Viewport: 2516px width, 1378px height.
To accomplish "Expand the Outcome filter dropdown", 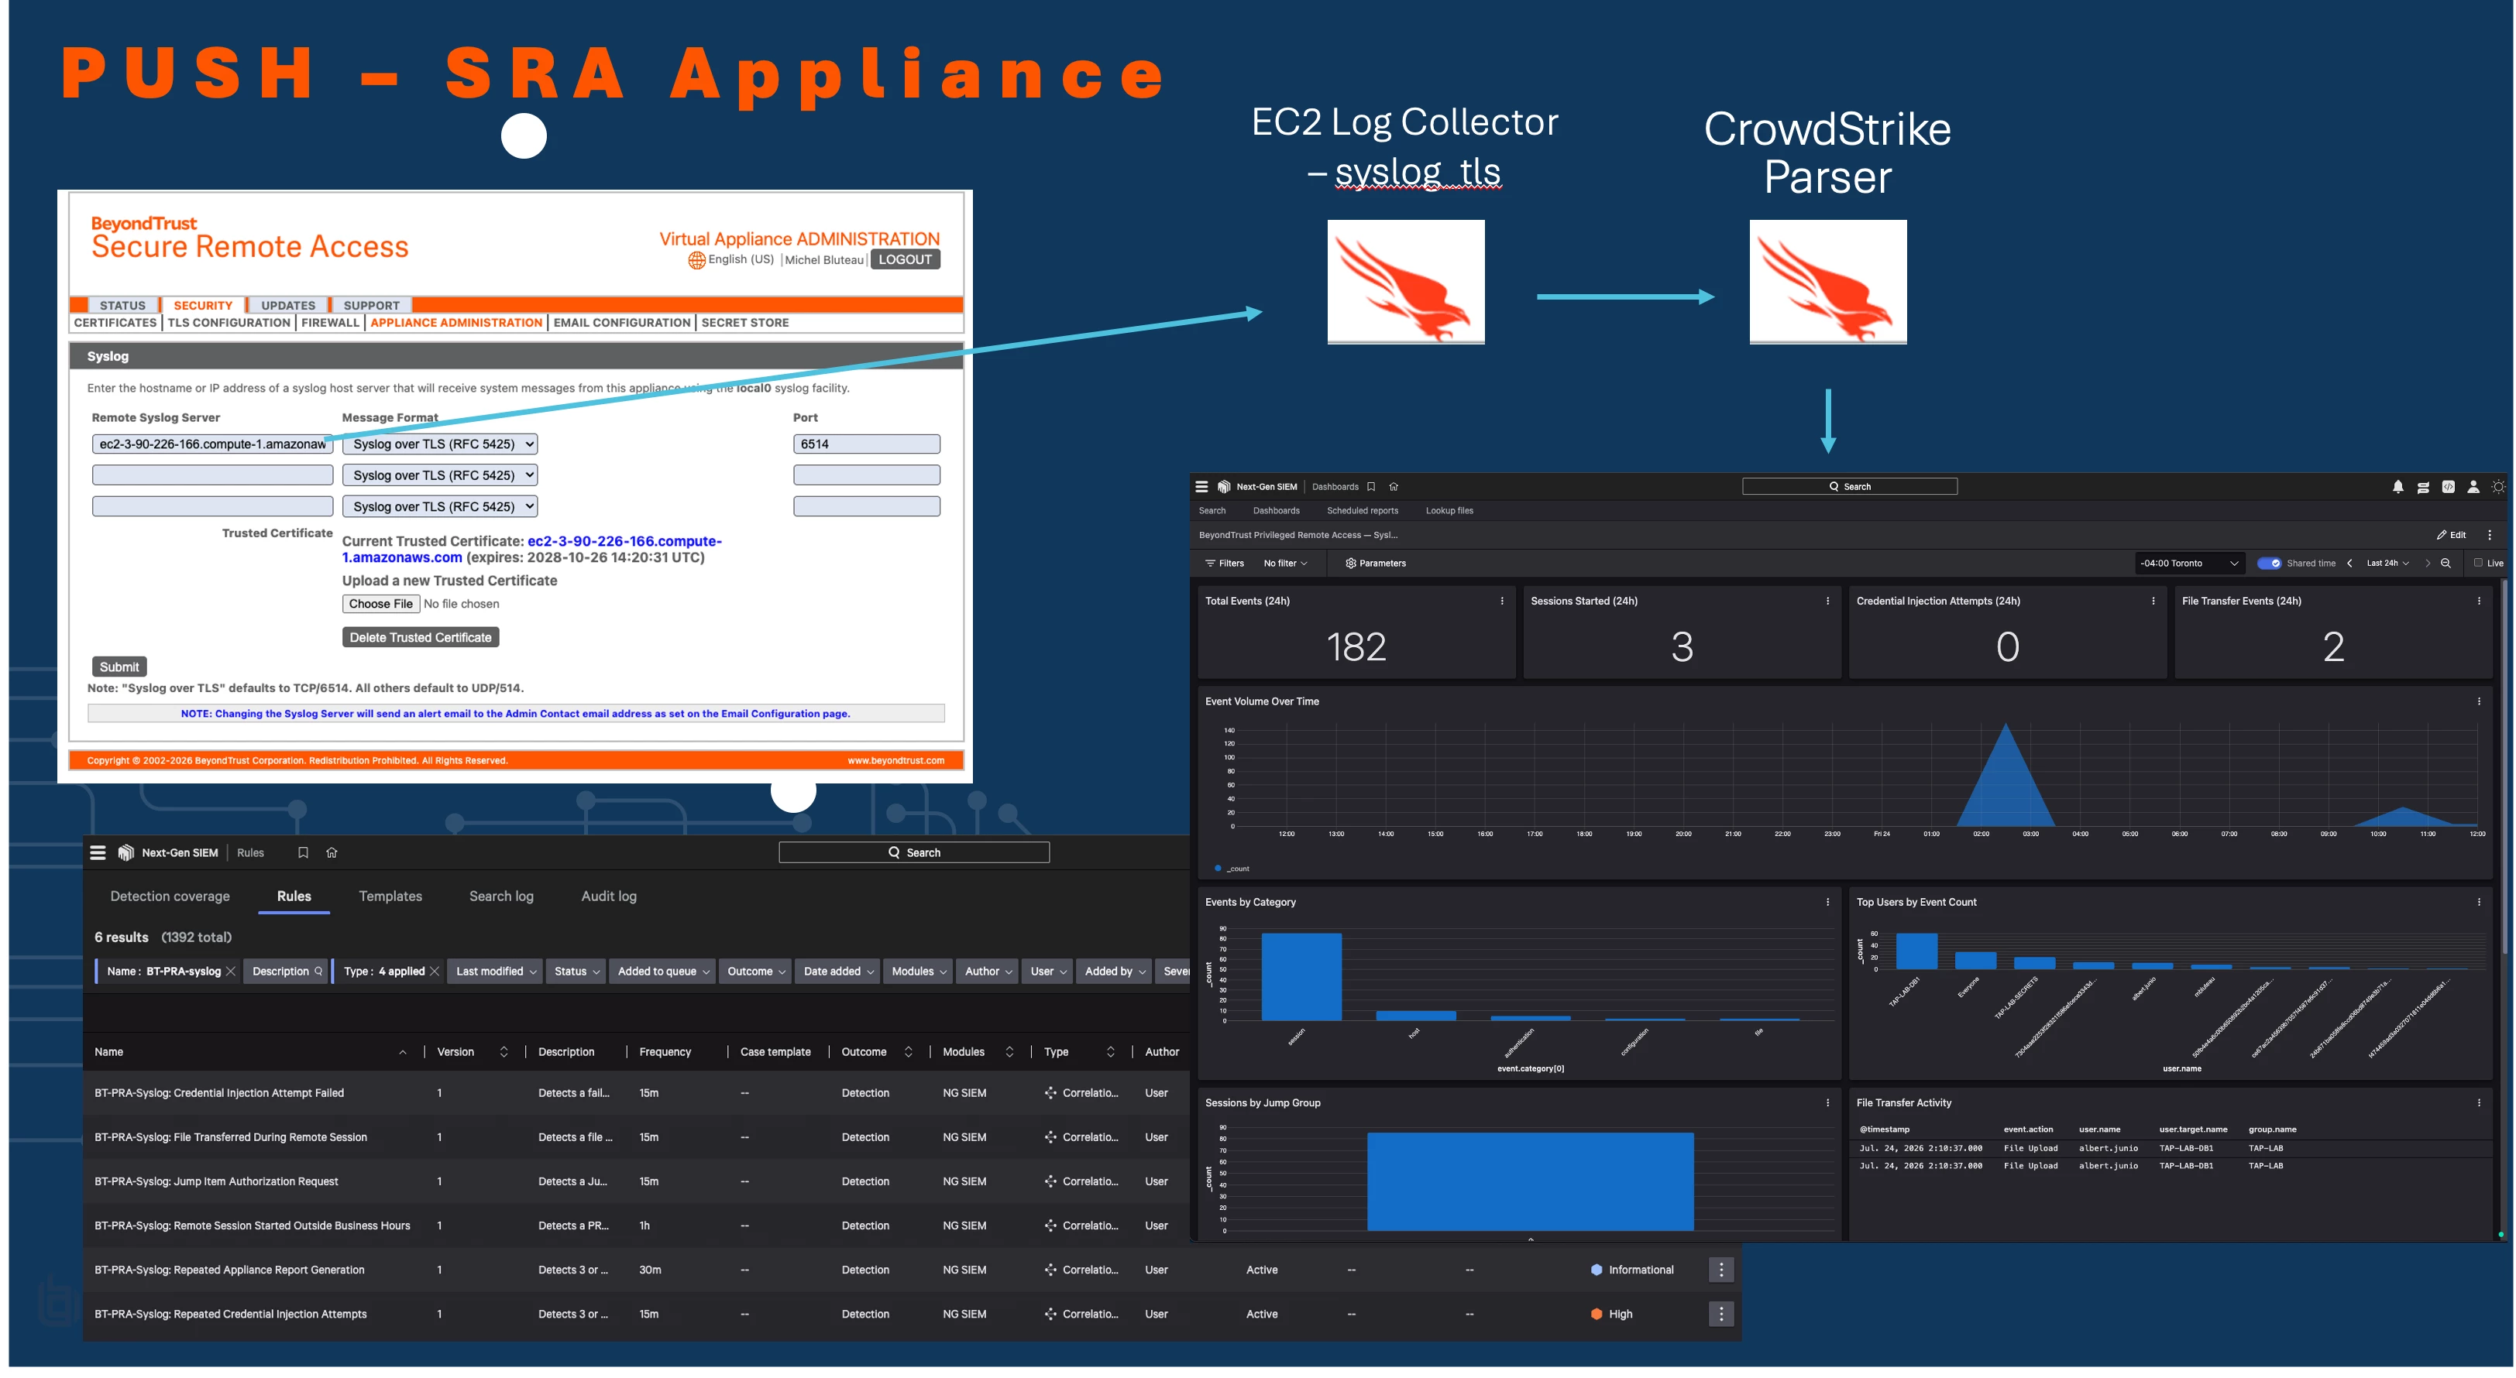I will point(756,972).
